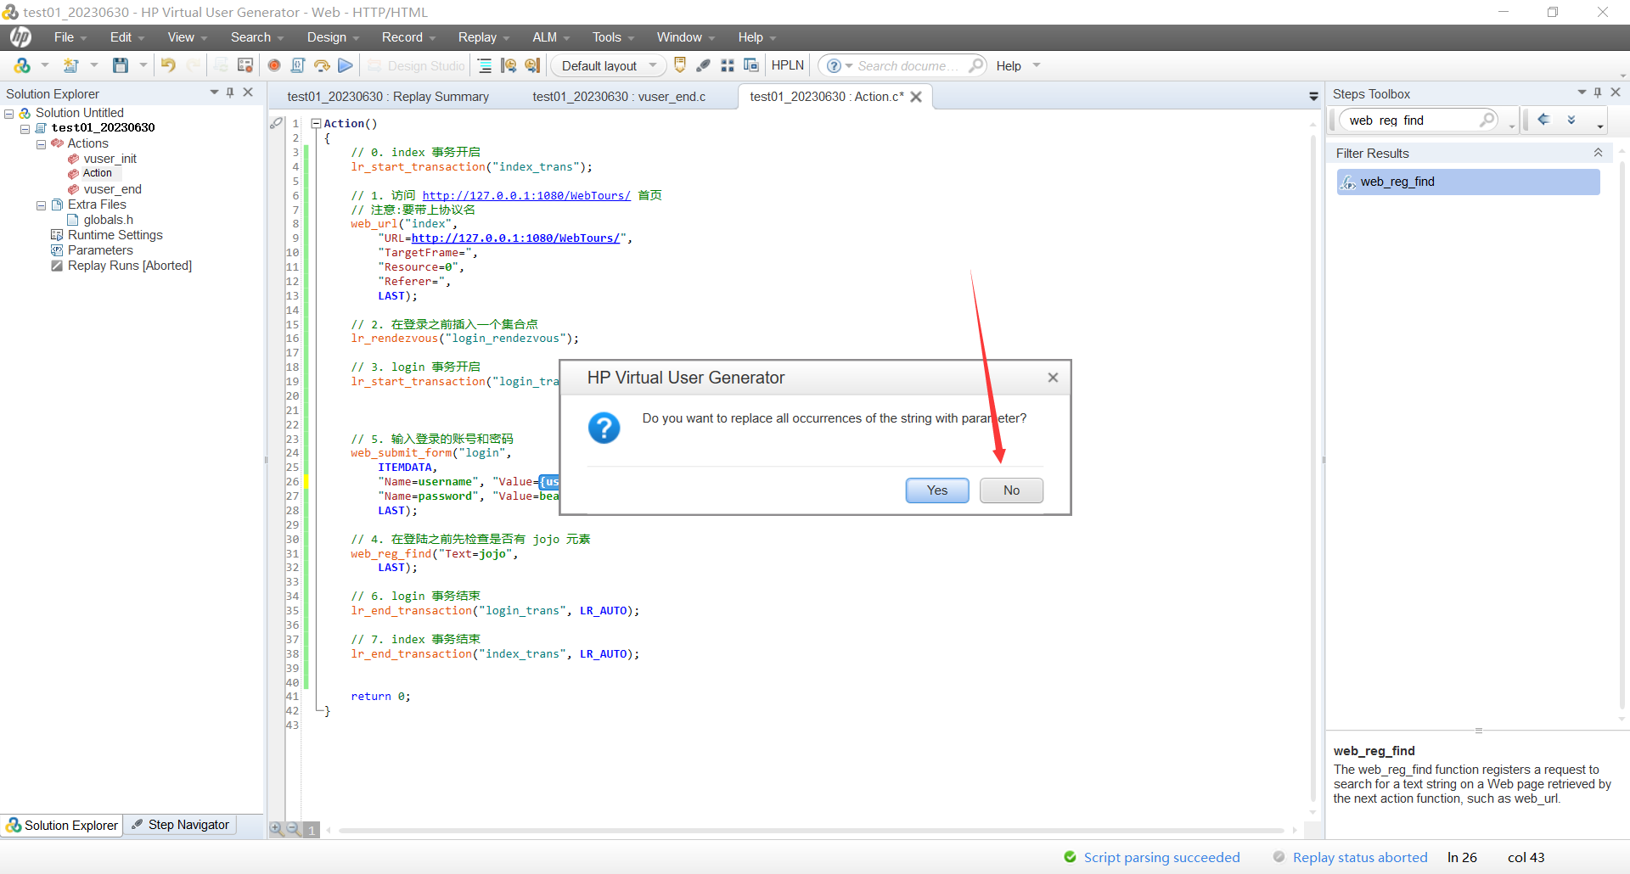Open the bookmark toolbar icon
This screenshot has height=874, width=1630.
[x=680, y=65]
